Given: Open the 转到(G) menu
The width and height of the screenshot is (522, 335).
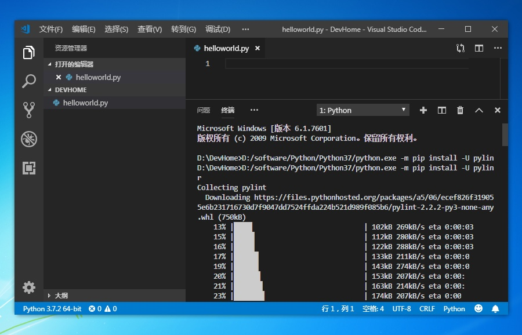Looking at the screenshot, I should click(183, 30).
